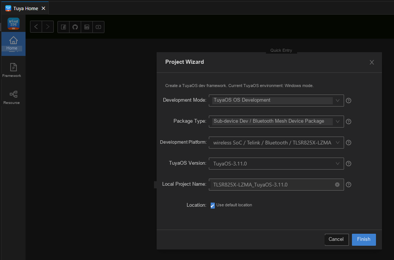The width and height of the screenshot is (394, 260).
Task: Clear the Local Project Name field
Action: (x=337, y=185)
